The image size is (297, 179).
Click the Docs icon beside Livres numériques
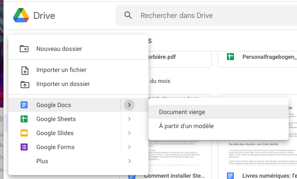point(230,176)
